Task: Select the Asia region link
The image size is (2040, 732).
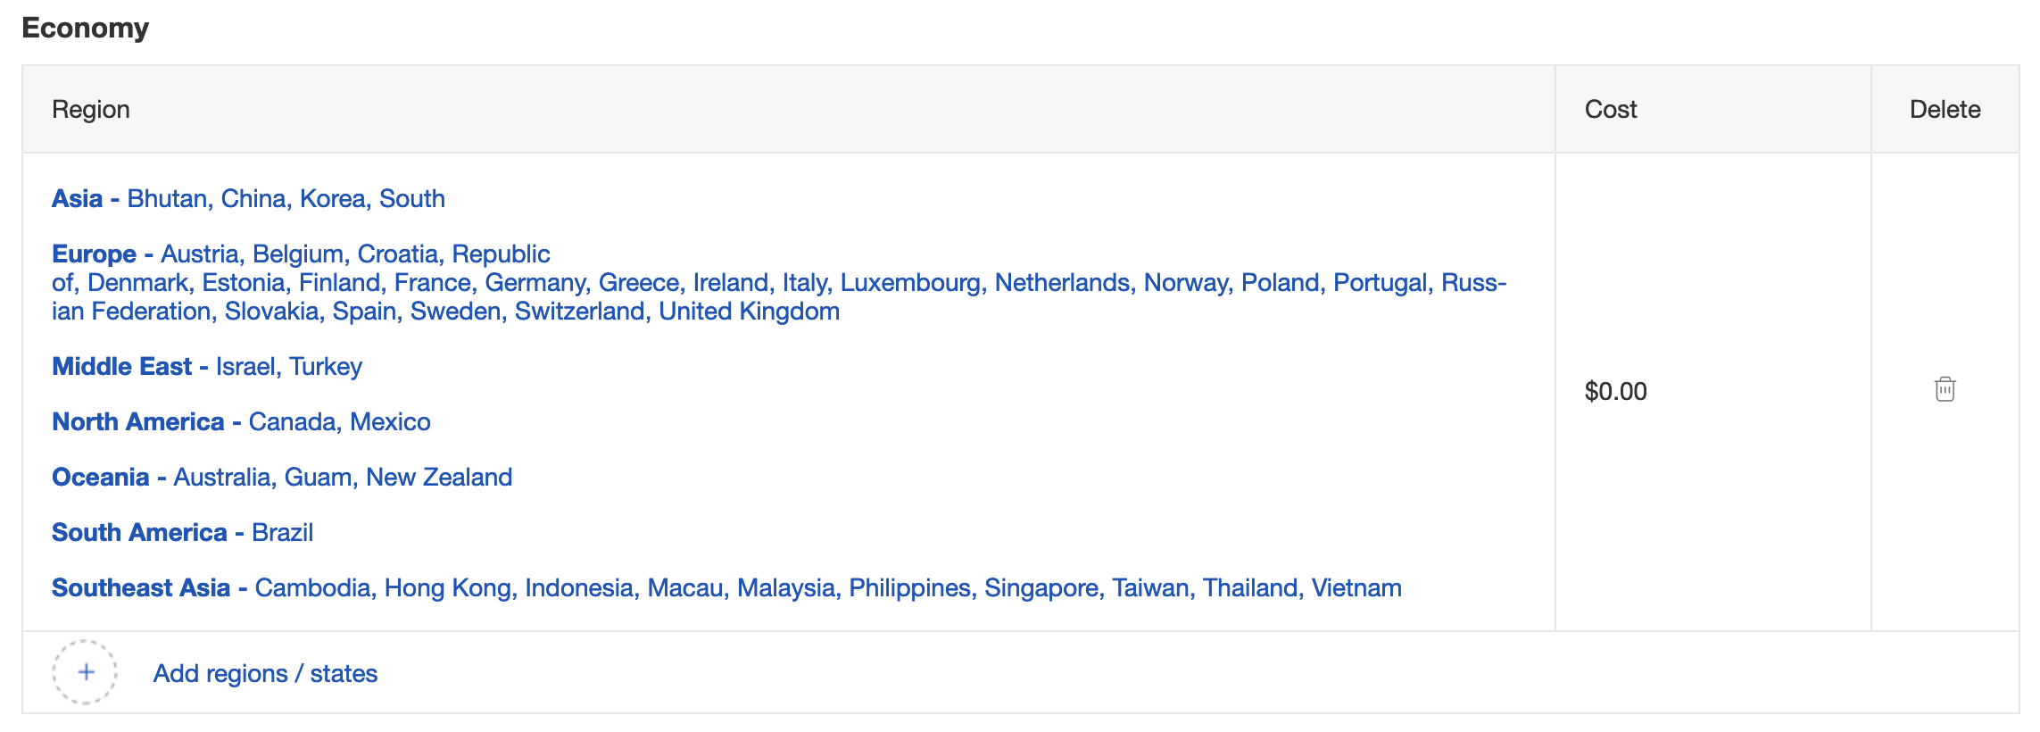Action: 248,198
